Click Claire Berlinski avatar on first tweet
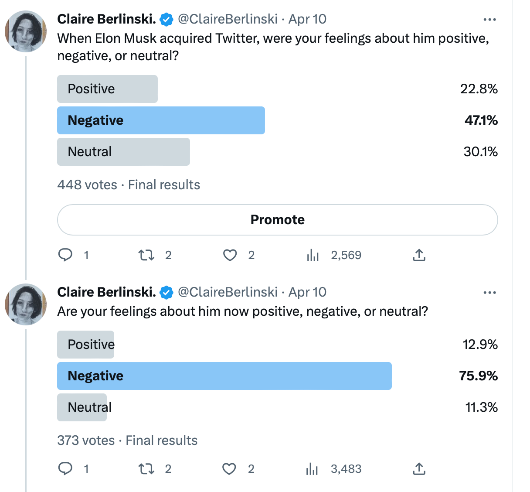This screenshot has width=530, height=492. tap(26, 31)
